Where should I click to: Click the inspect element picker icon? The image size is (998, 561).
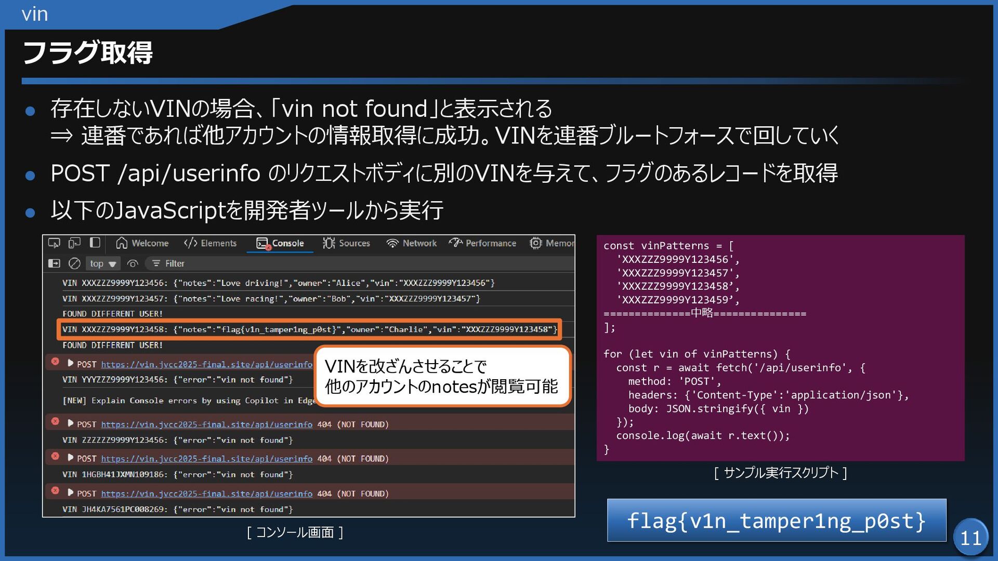click(54, 243)
